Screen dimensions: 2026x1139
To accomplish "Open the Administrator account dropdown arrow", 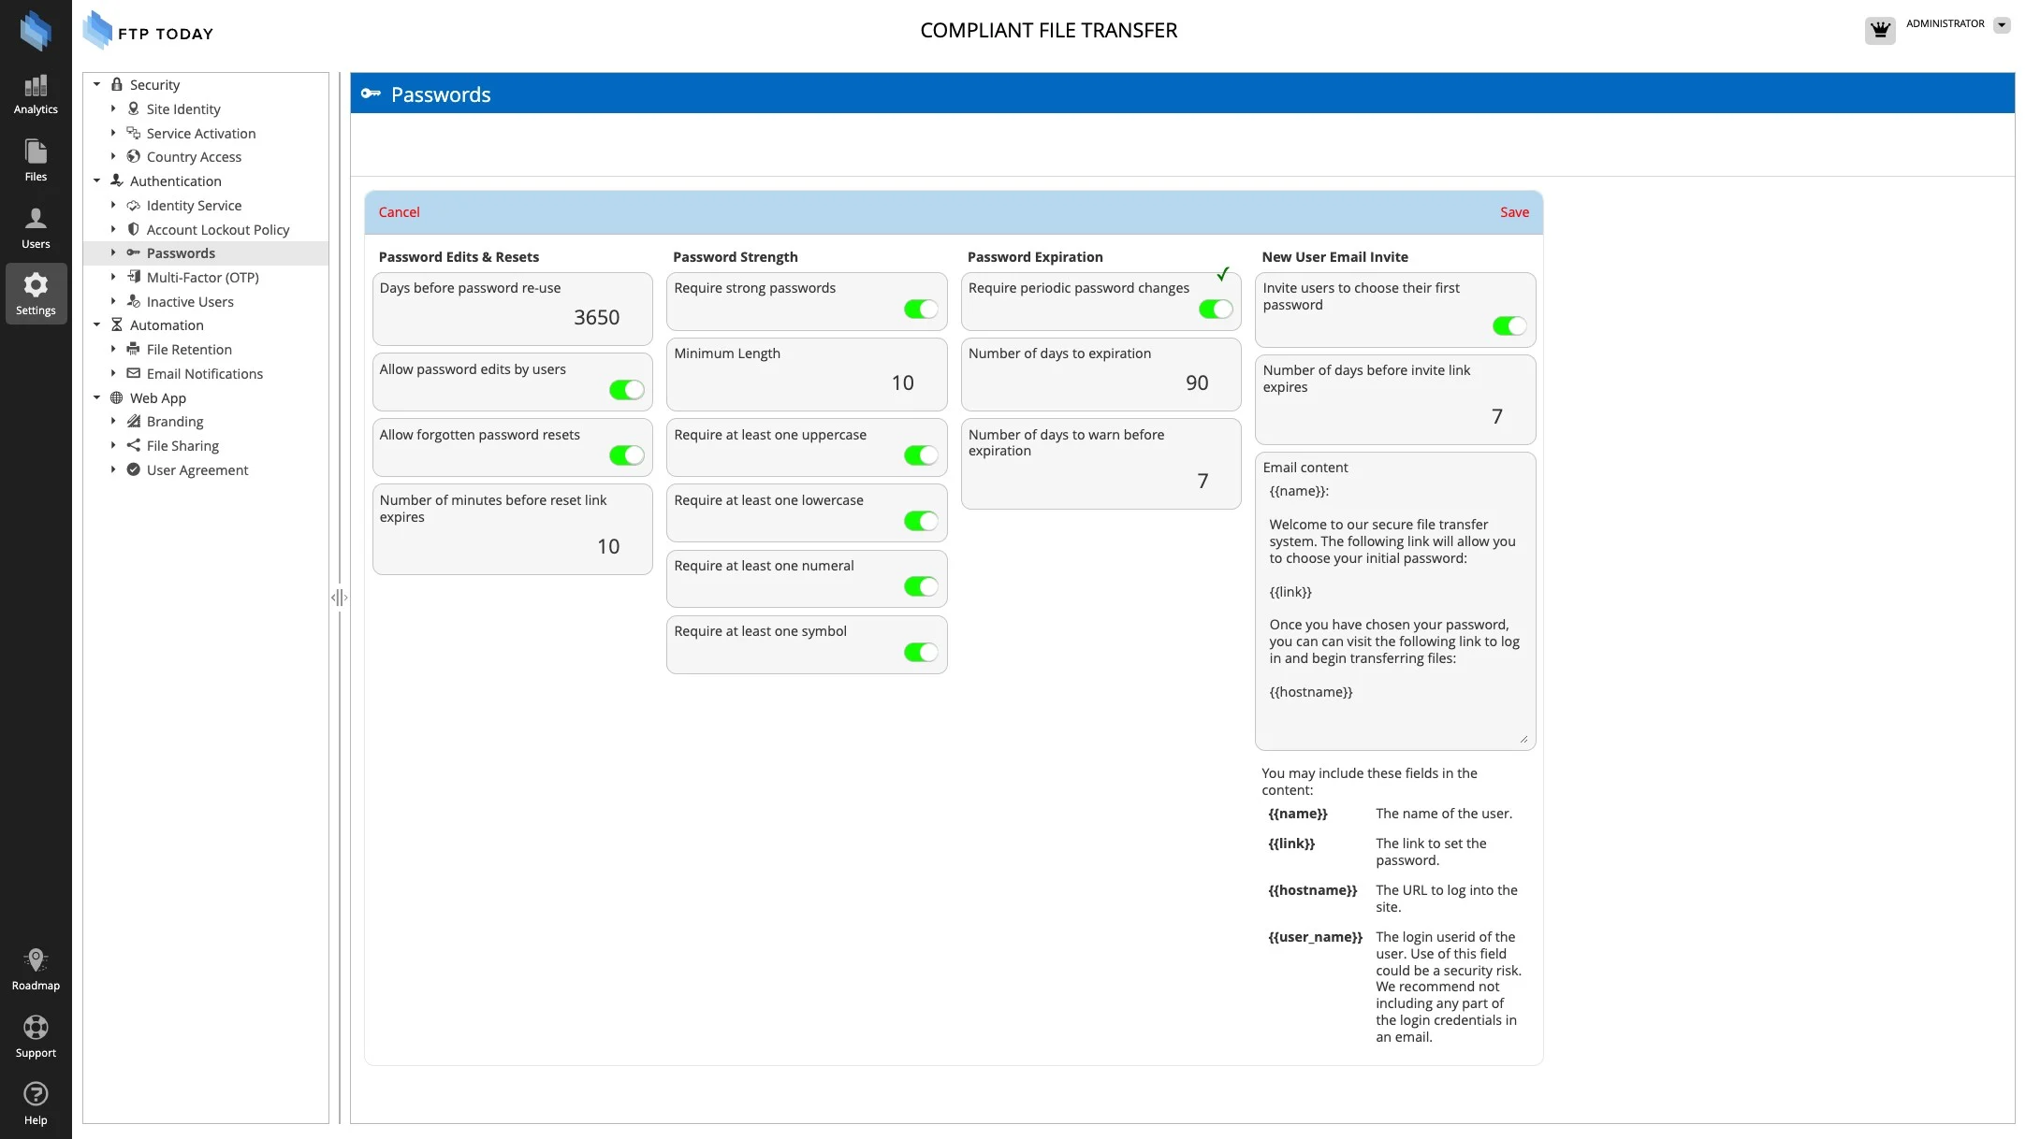I will (x=2001, y=25).
